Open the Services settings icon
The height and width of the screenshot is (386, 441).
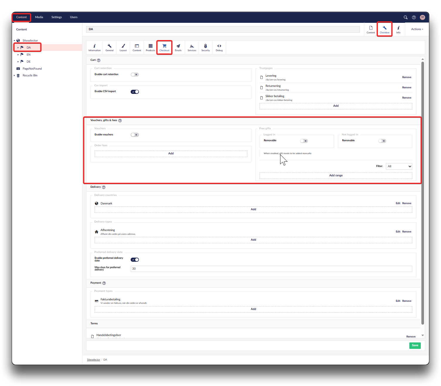pyautogui.click(x=192, y=47)
